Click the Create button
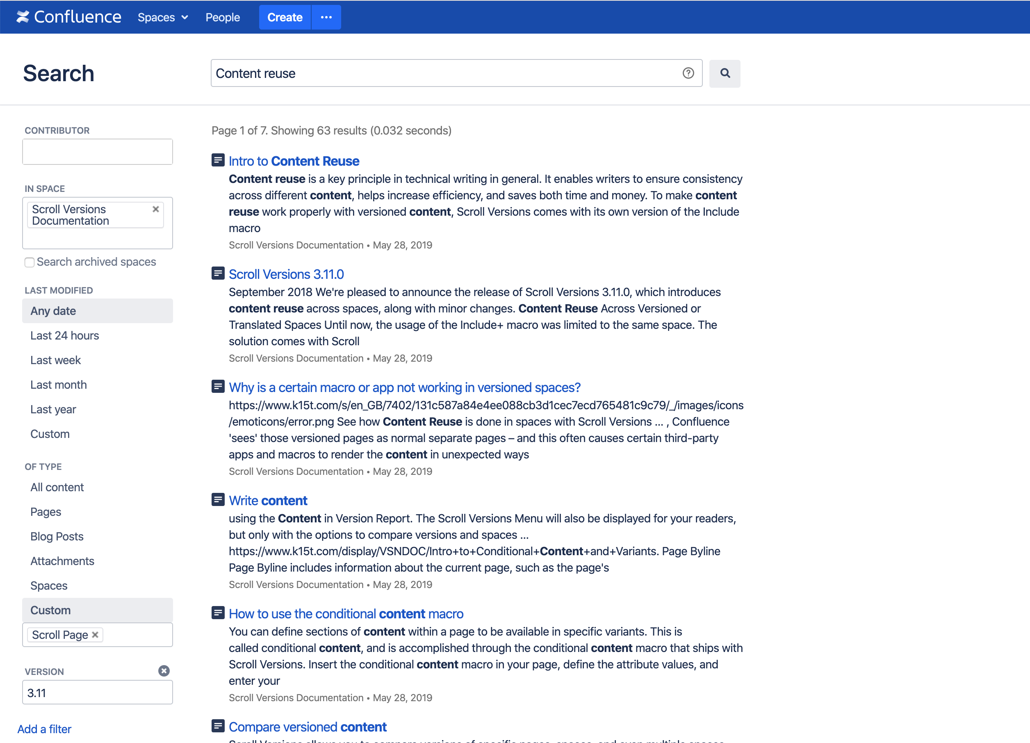 (285, 17)
